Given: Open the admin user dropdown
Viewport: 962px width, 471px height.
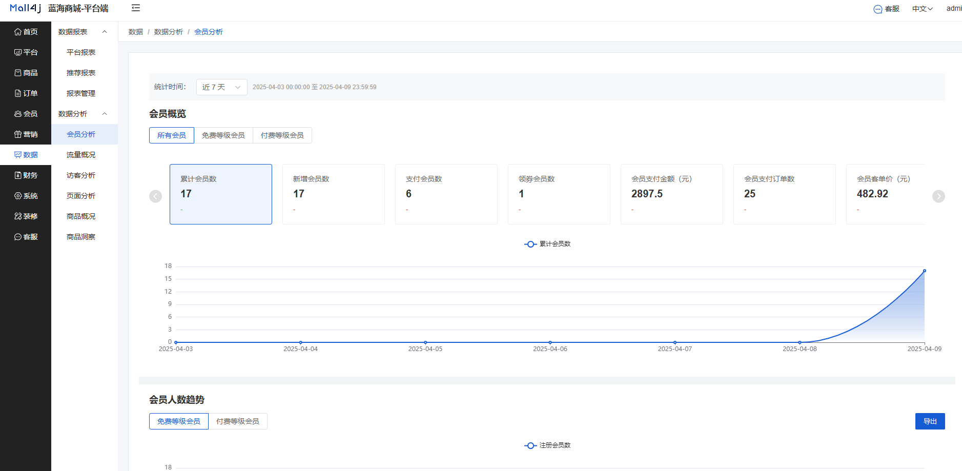Looking at the screenshot, I should point(954,8).
